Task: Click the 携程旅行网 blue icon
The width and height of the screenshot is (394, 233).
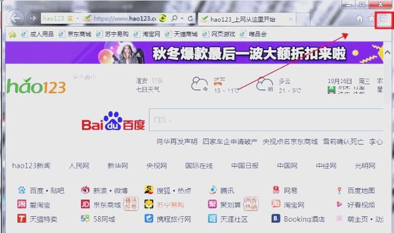Action: click(x=149, y=218)
